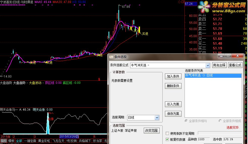Click the split-window icon beside the diamond
The height and width of the screenshot is (144, 248).
pyautogui.click(x=183, y=2)
